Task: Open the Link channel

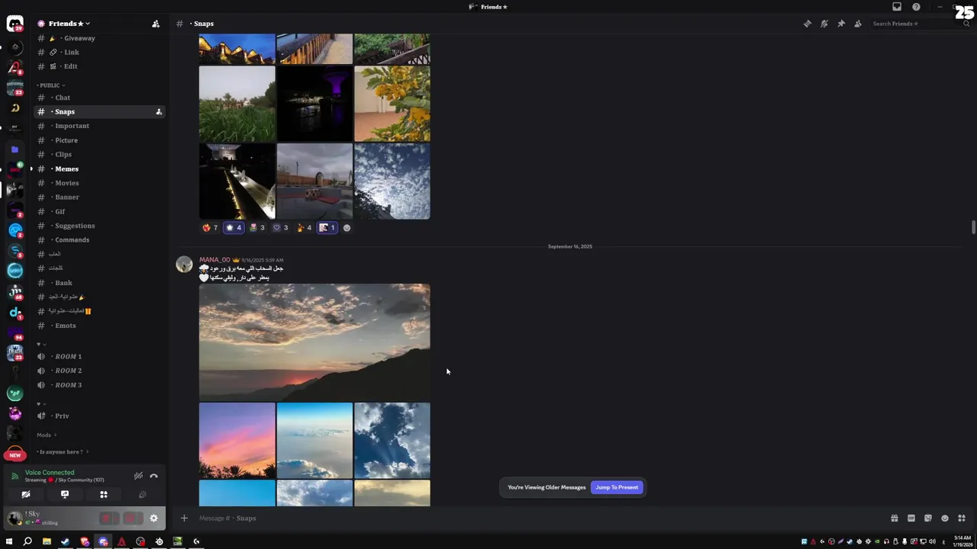Action: [x=99, y=52]
